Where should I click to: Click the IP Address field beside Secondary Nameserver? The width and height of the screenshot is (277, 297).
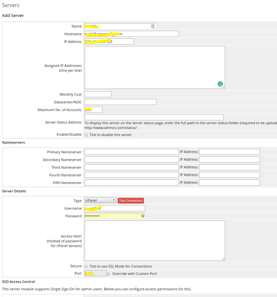(x=229, y=160)
